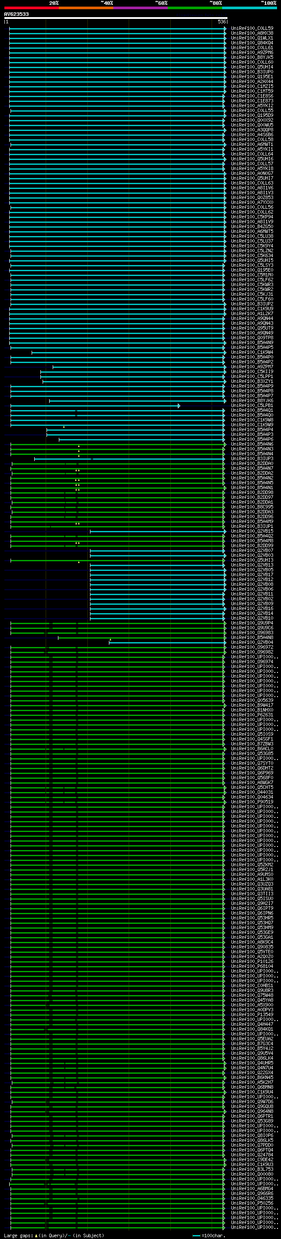Open hit UniRef100_B8YJK5
Image resolution: width=281 pixels, height=1239 pixels.
point(252,57)
